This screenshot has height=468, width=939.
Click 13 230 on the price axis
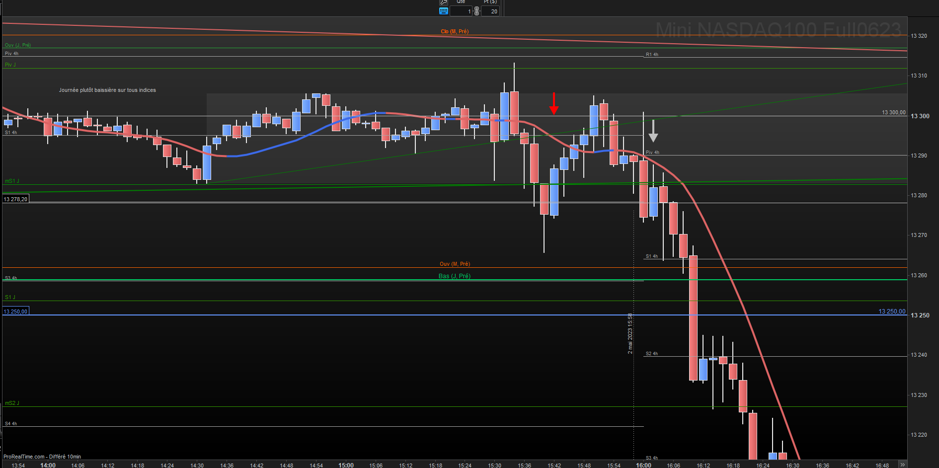919,395
